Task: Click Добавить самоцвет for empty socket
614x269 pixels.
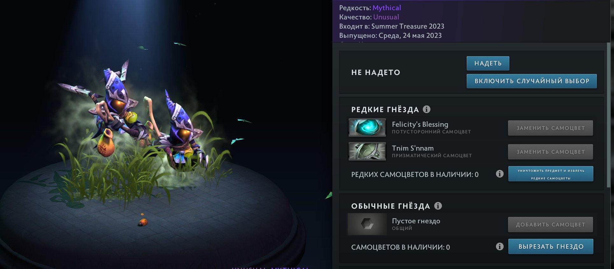Action: coord(550,225)
